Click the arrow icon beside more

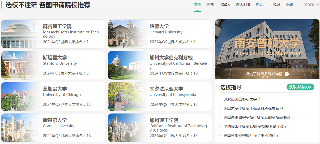318,5
